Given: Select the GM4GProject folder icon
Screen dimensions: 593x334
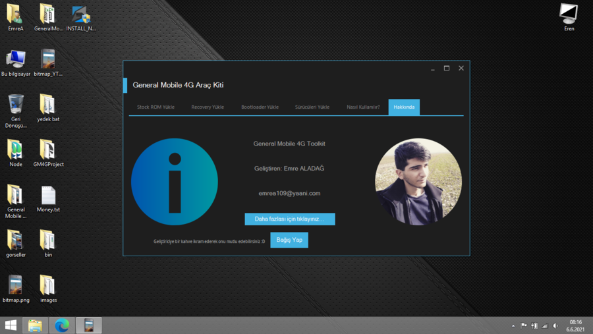Looking at the screenshot, I should click(x=48, y=153).
